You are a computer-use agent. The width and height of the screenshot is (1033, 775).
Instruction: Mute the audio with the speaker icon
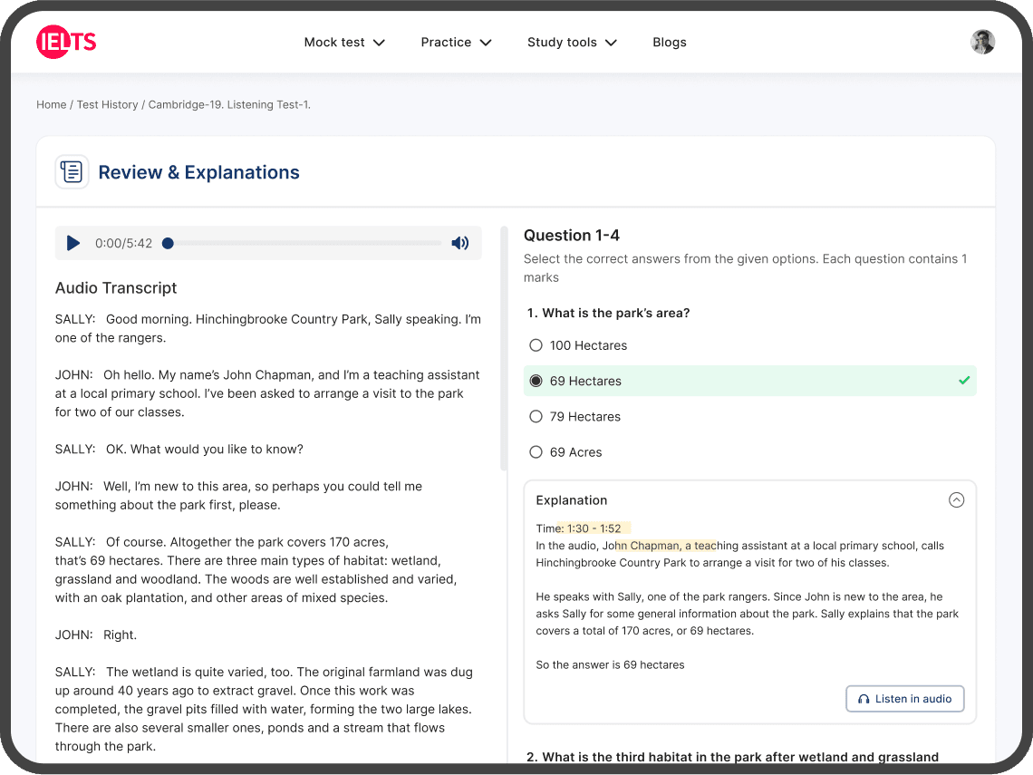point(460,243)
